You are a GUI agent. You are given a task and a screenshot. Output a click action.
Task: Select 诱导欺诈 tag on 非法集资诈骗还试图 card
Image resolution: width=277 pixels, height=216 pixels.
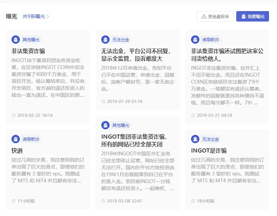tap(211, 40)
